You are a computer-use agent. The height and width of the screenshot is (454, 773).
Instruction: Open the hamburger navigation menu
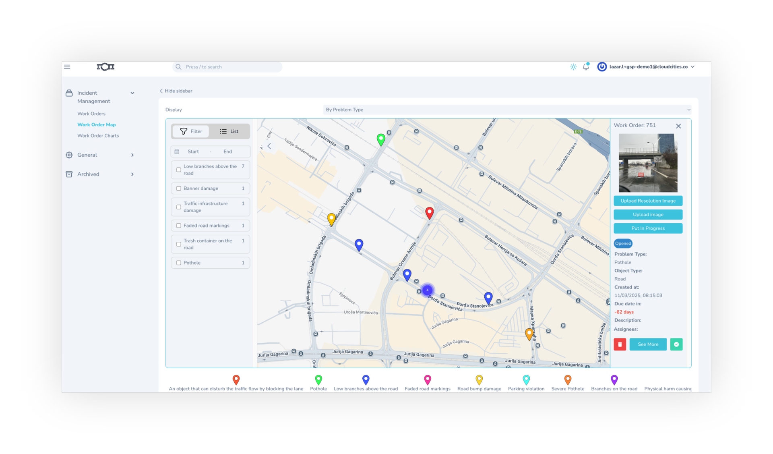[67, 67]
